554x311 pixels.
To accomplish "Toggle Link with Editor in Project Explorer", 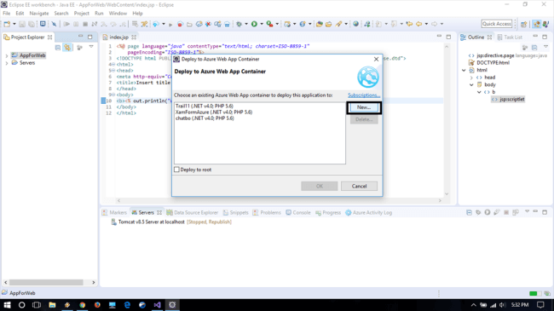I will (67, 48).
